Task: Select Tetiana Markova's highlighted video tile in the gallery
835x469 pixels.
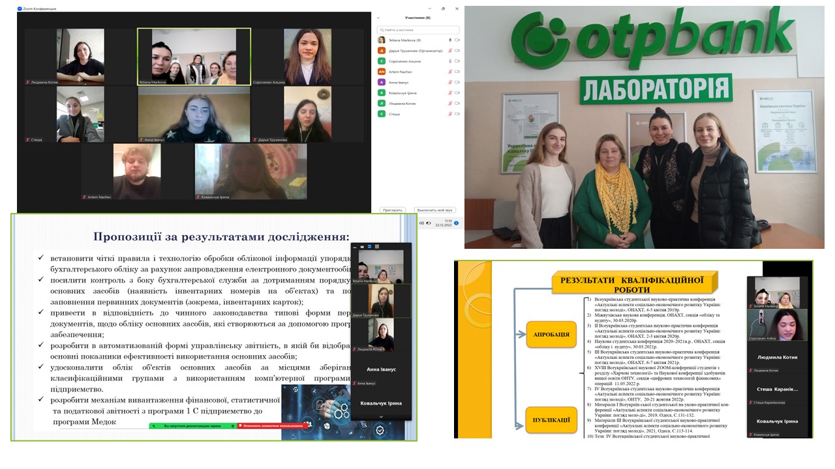Action: pyautogui.click(x=194, y=57)
